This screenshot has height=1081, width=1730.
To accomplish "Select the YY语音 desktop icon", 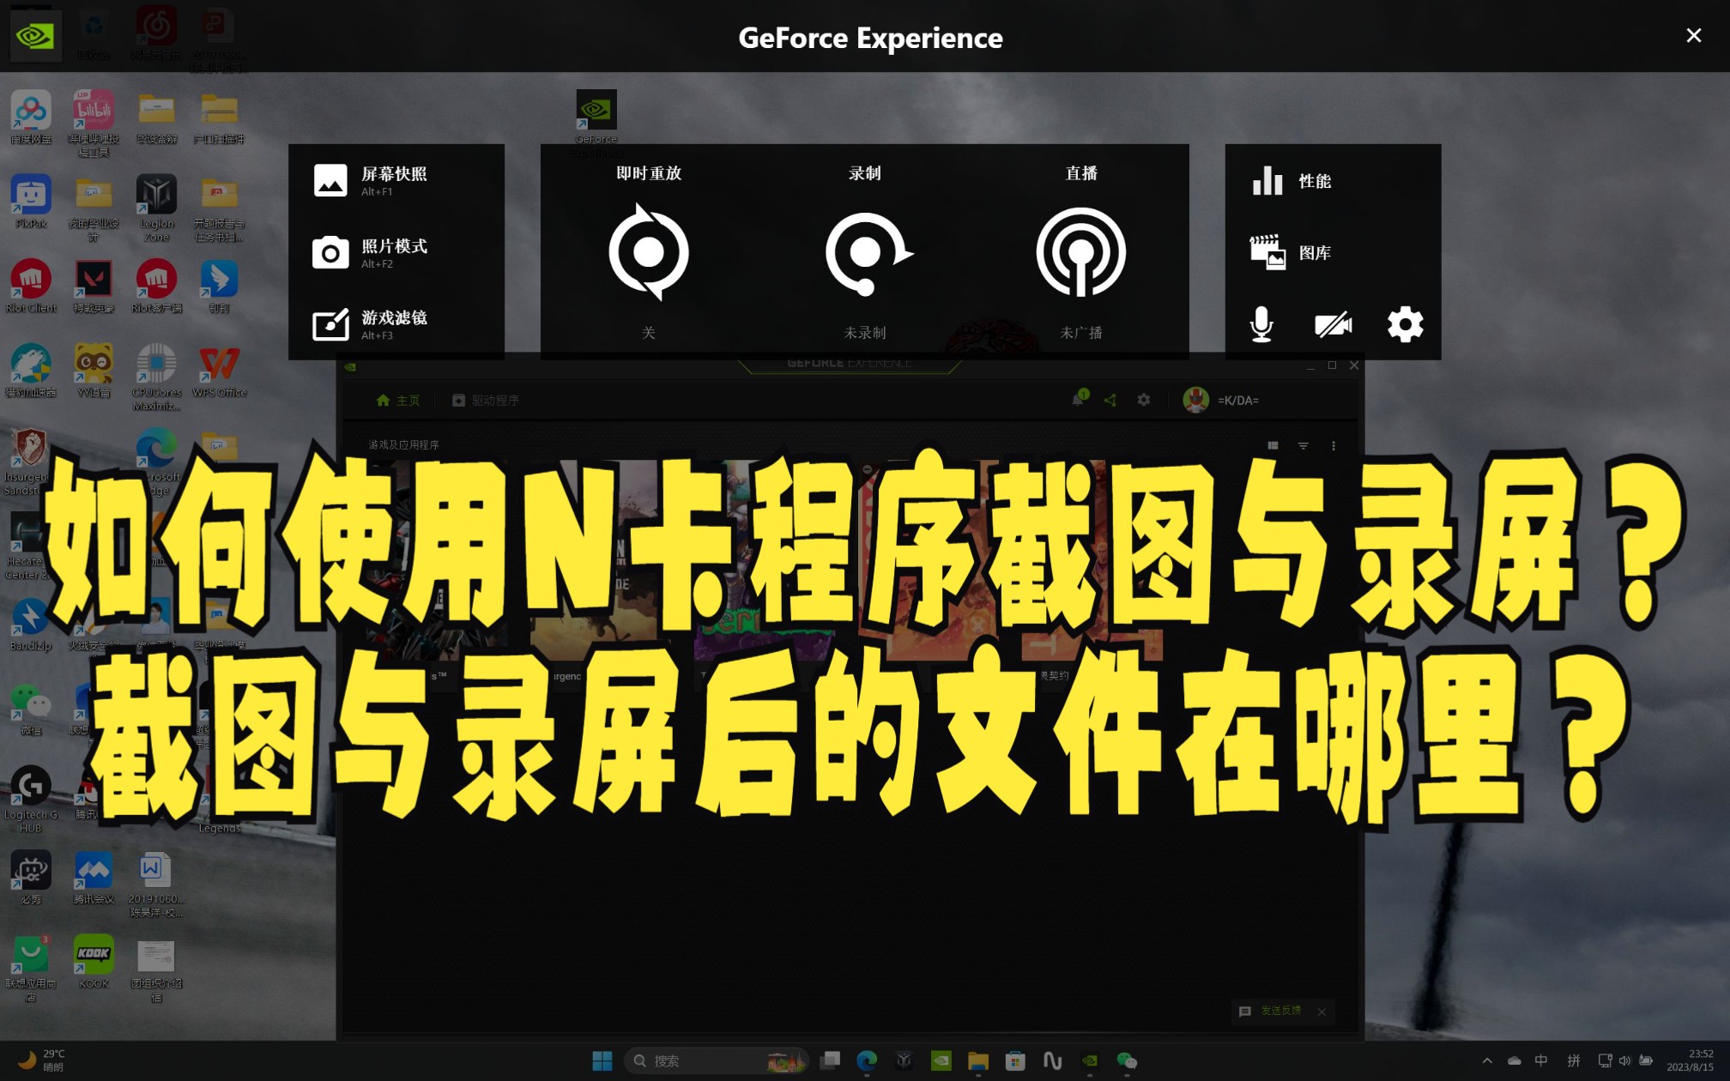I will tap(94, 370).
